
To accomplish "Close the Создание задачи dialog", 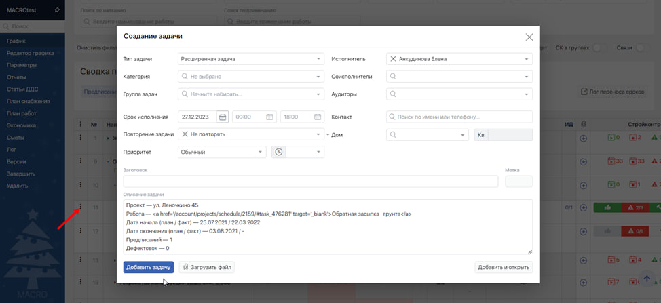I will click(529, 37).
